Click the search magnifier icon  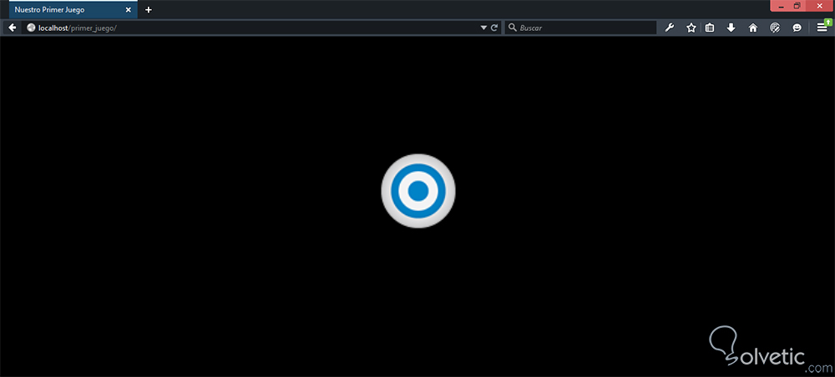513,28
